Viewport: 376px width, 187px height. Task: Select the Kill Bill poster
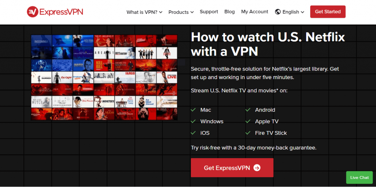click(104, 65)
